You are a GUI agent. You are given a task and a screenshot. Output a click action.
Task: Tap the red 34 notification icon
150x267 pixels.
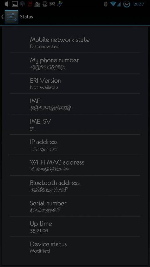coord(30,4)
